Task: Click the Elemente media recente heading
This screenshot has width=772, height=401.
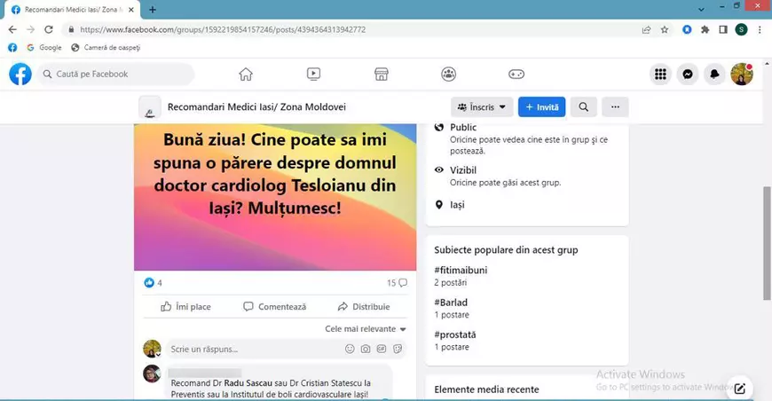Action: 486,389
